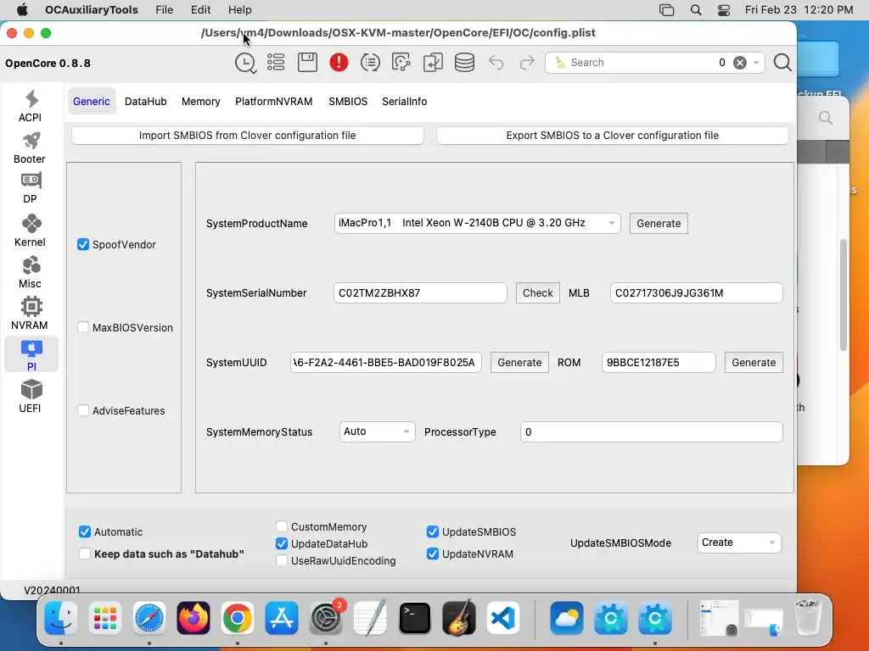Click the redo arrow
This screenshot has height=651, width=869.
tap(527, 63)
